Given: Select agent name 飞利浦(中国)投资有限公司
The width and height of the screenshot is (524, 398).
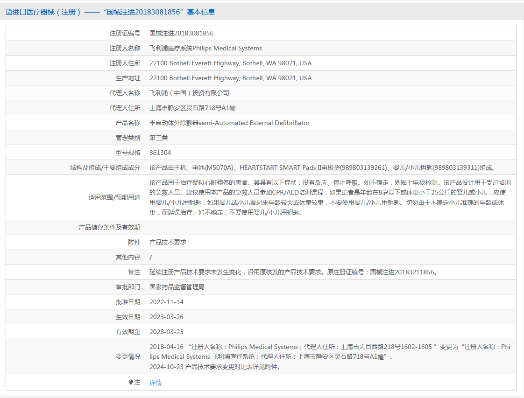Looking at the screenshot, I should tap(189, 93).
